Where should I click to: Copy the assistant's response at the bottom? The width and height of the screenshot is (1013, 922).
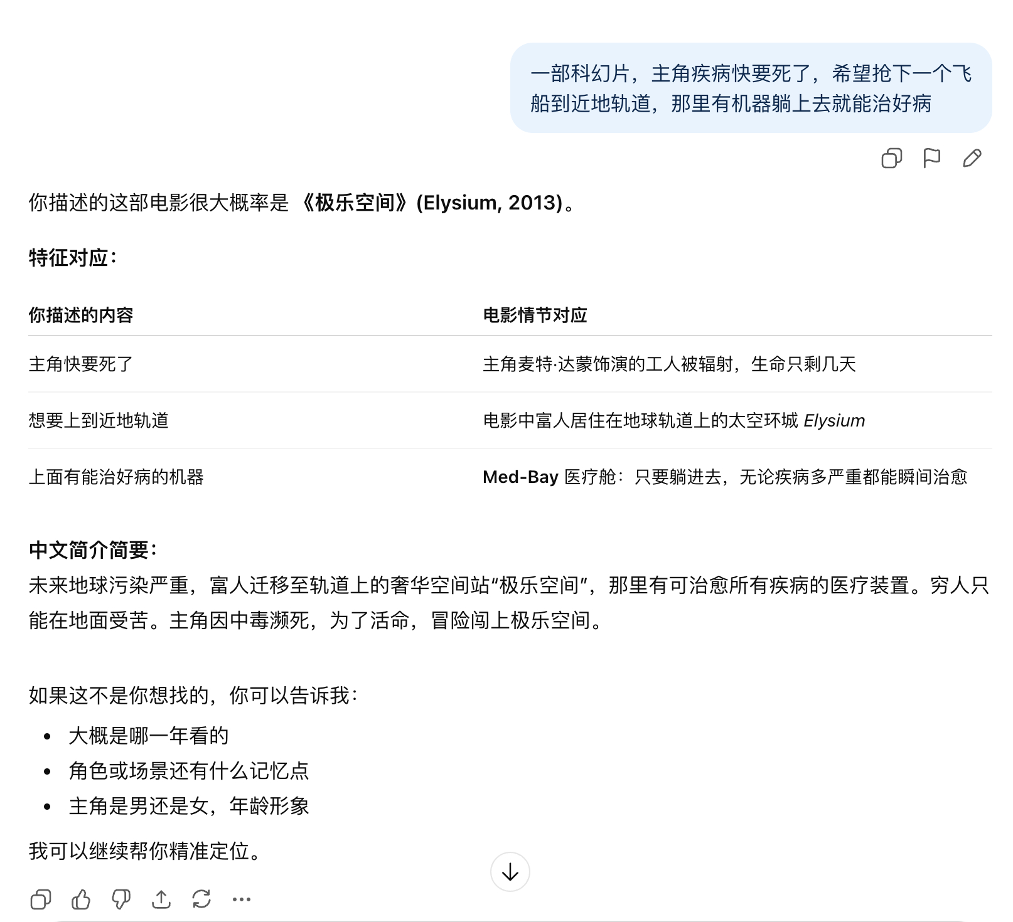tap(41, 899)
